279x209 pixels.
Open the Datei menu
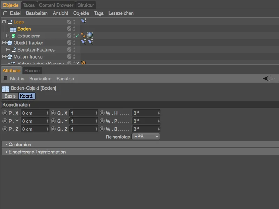coord(15,13)
